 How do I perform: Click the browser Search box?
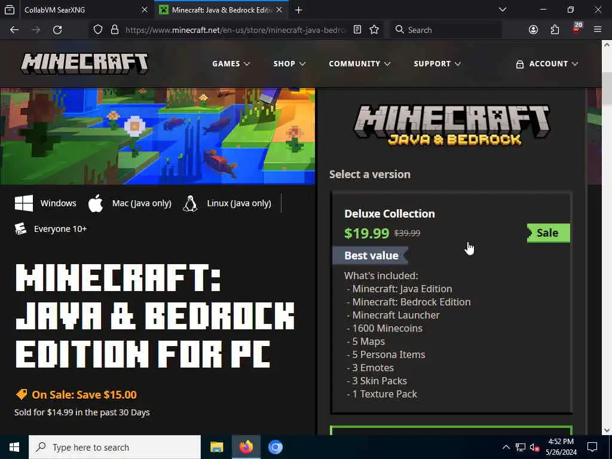(446, 30)
